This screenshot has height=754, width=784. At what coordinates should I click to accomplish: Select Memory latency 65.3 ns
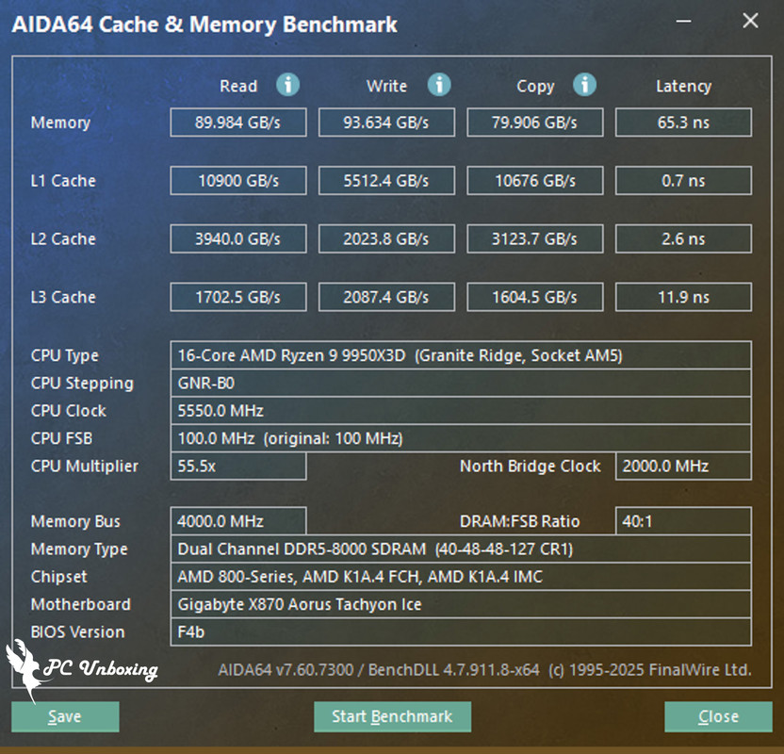click(683, 122)
